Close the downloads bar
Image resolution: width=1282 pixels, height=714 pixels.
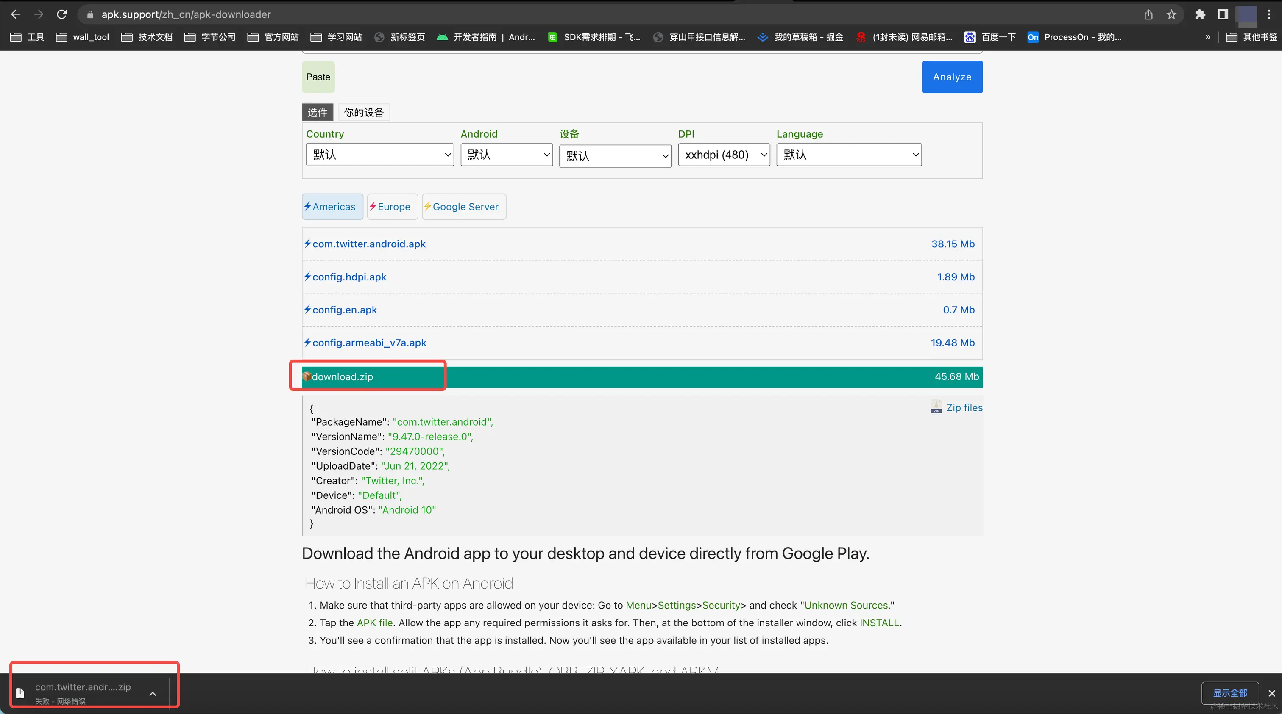pyautogui.click(x=1271, y=693)
